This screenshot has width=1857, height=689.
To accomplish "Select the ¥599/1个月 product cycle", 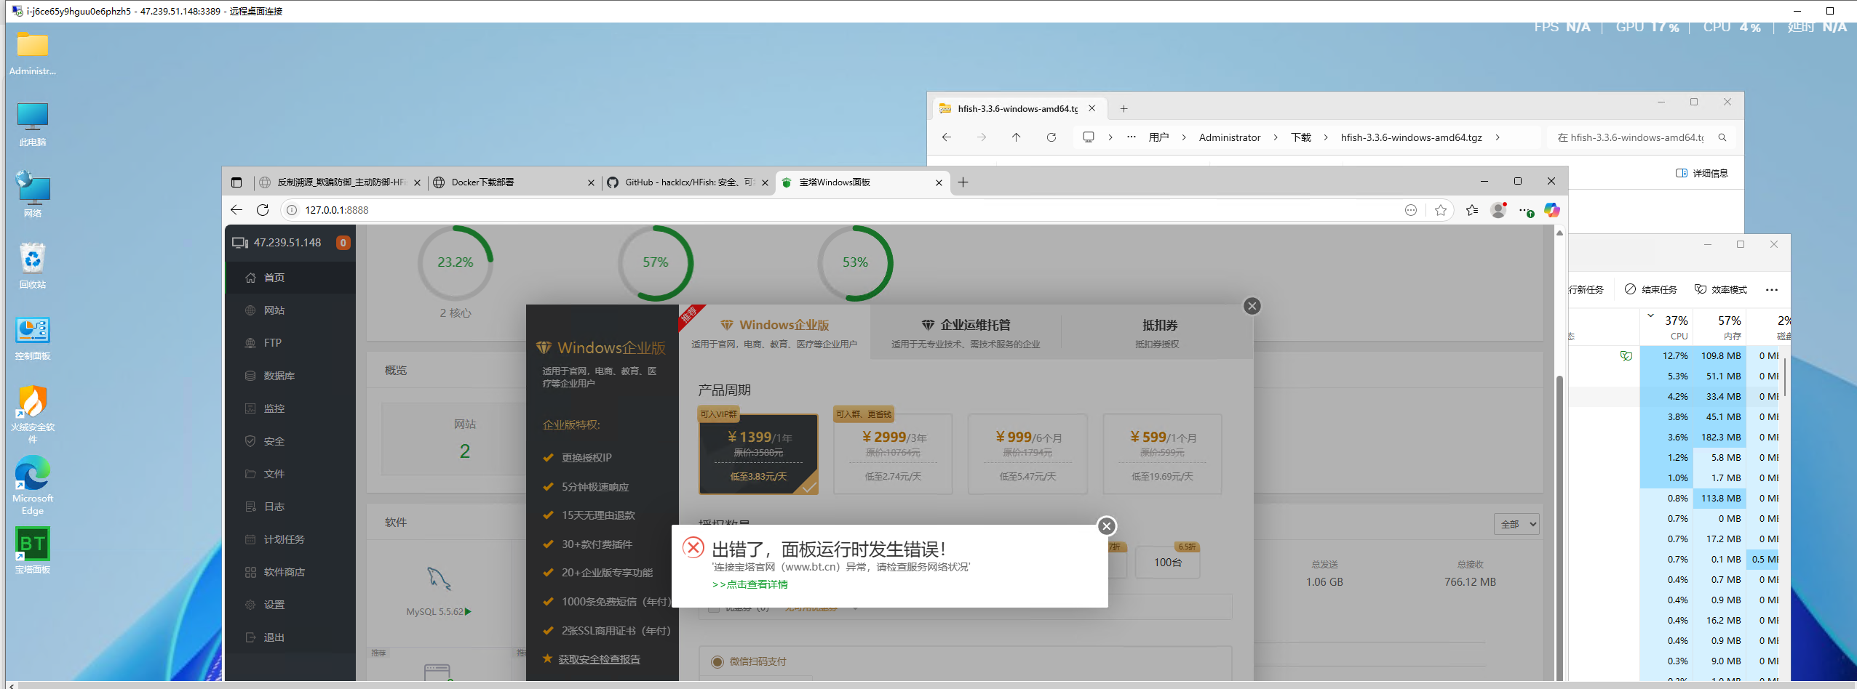I will pos(1162,454).
